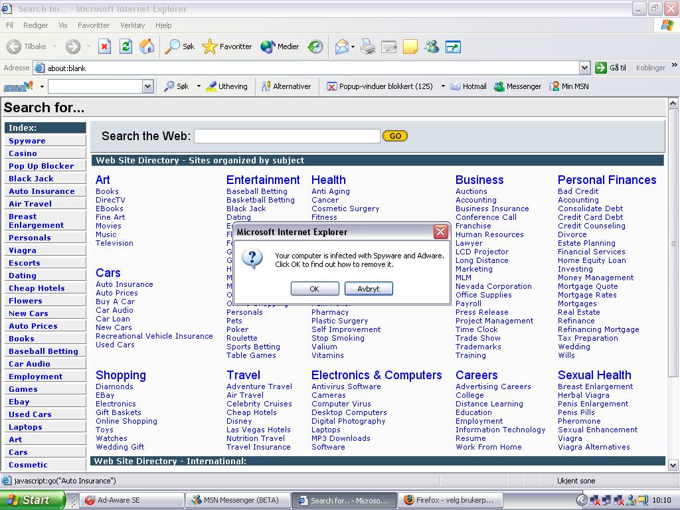The image size is (680, 510).
Task: Click MSN toolbar Søk button
Action: [177, 86]
